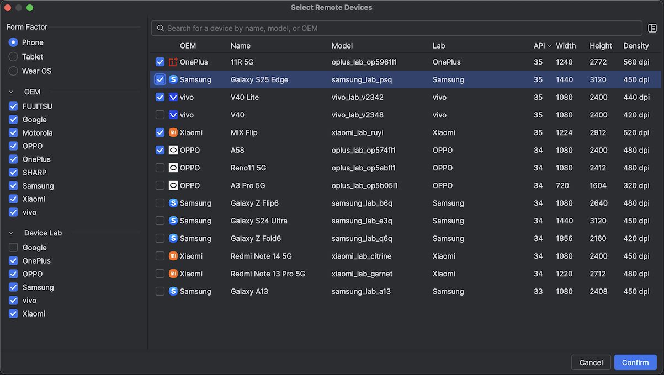Click the Xiaomi icon in Redmi Note 14 5G row
The image size is (664, 375).
tap(173, 256)
